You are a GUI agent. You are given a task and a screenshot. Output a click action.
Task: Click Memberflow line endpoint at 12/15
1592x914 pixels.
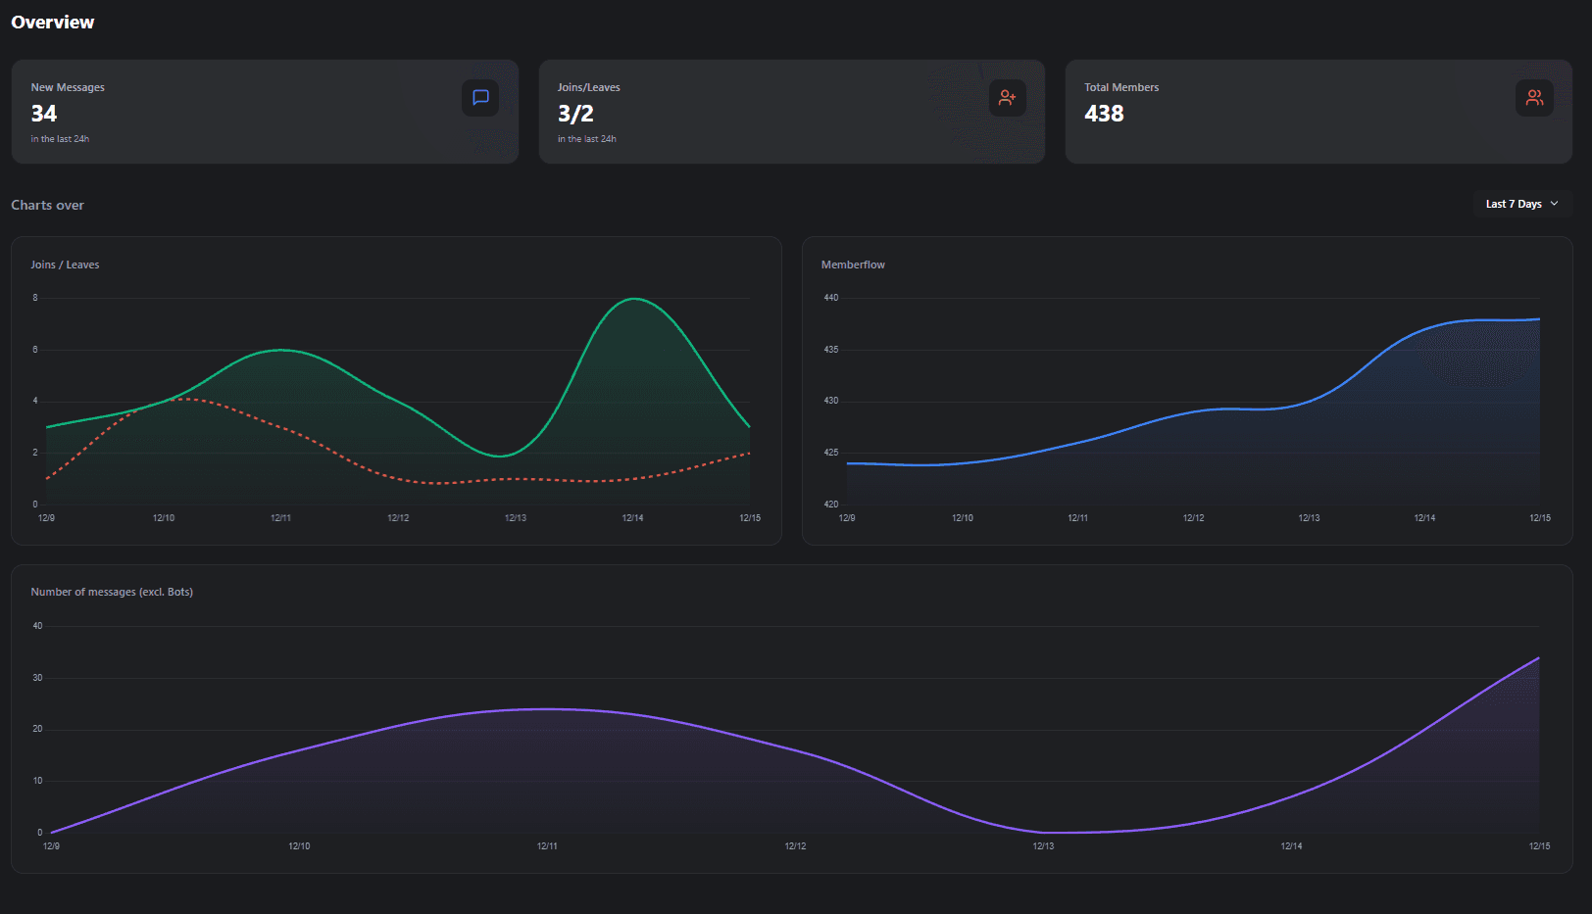pos(1539,319)
